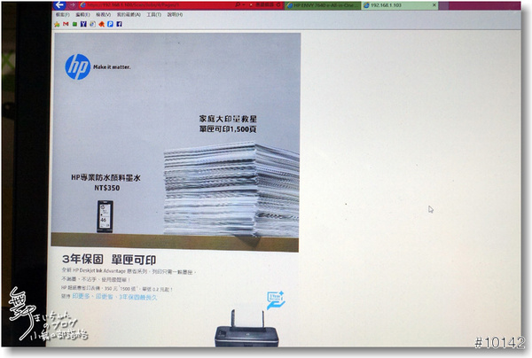Click the HP logo in scanned page
The image size is (532, 358).
[x=78, y=66]
